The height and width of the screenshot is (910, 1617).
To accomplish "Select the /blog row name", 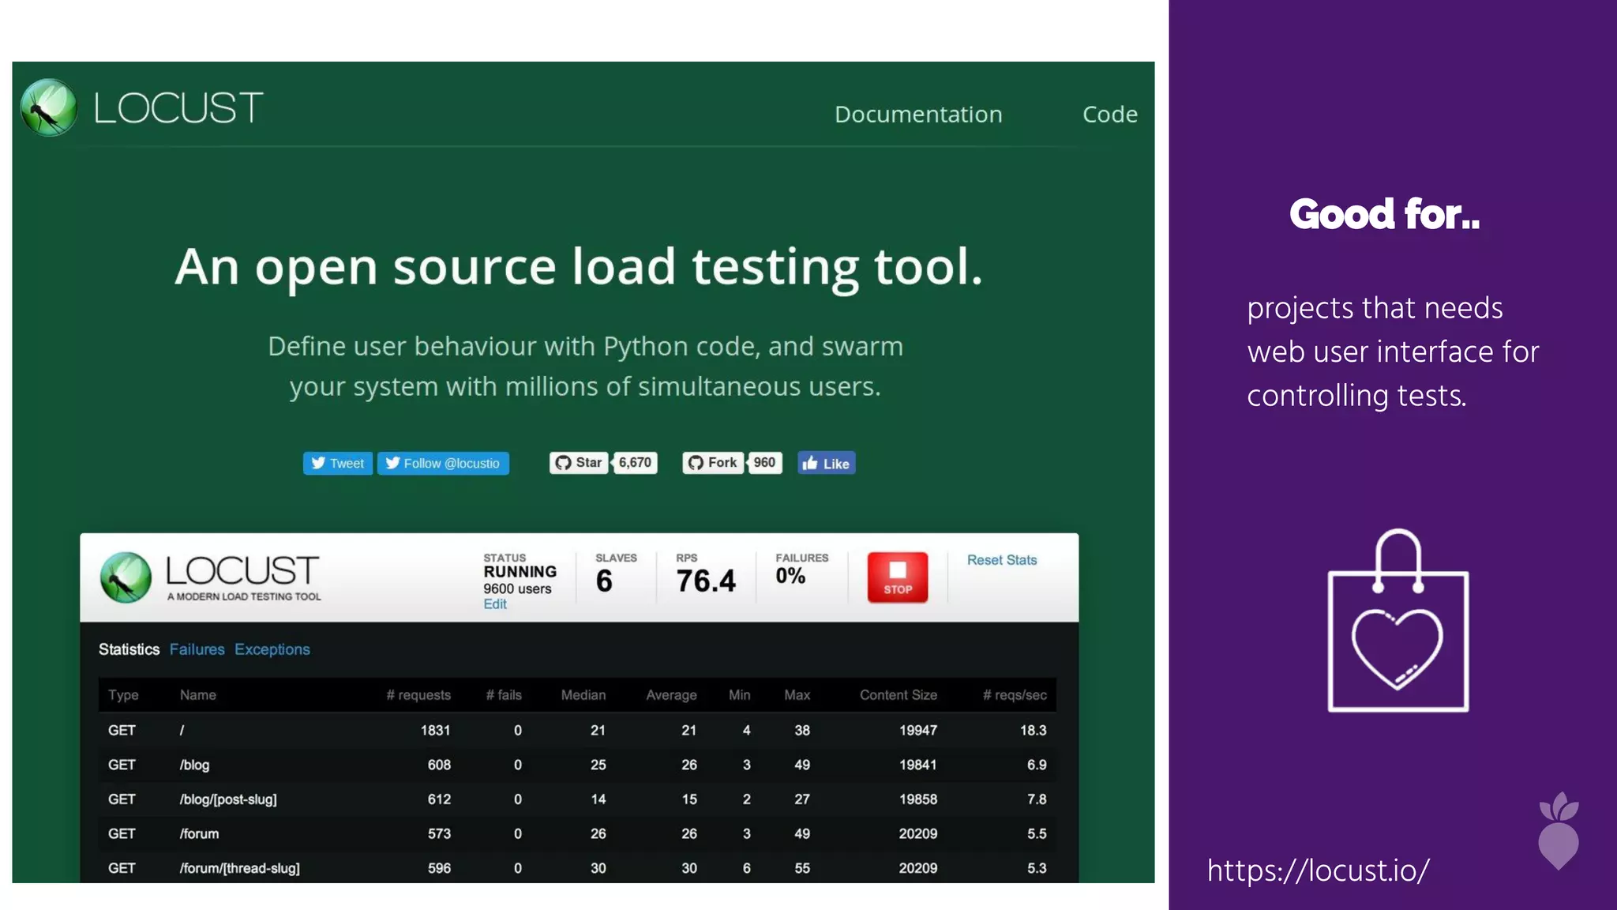I will [194, 765].
